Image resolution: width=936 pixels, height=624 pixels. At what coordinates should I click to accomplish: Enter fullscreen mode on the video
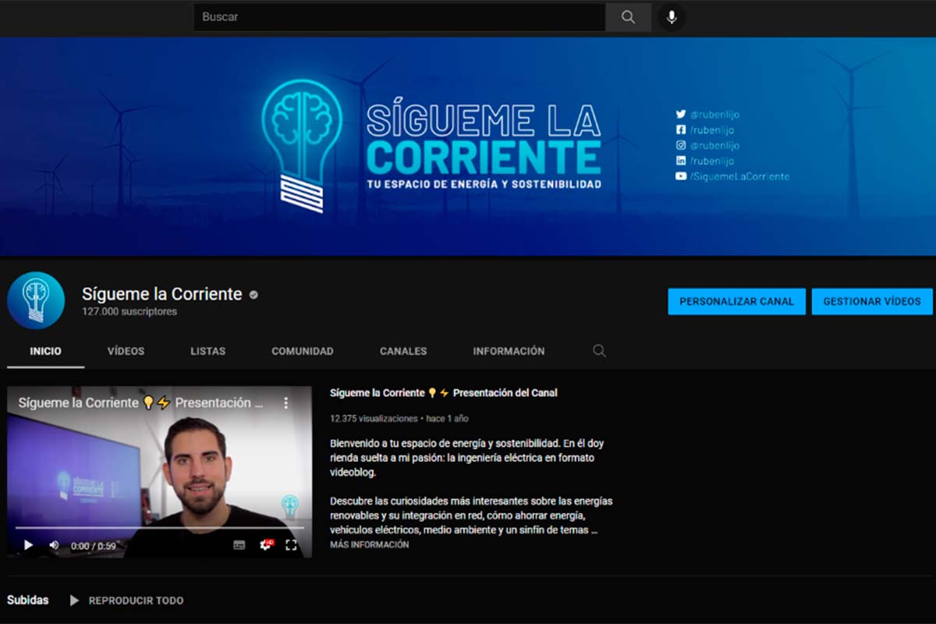pos(291,545)
